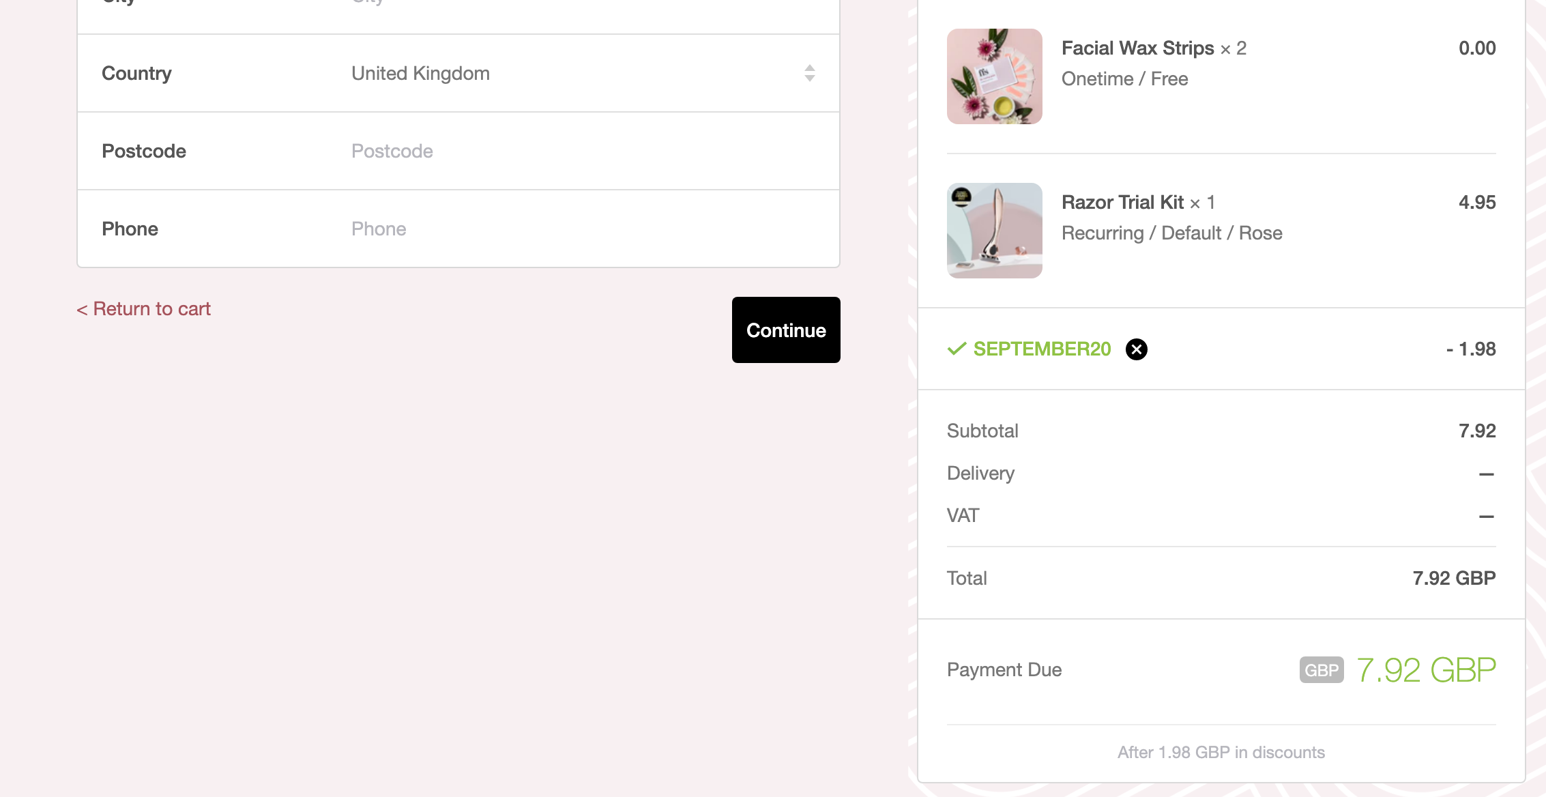Click the 7.92 GBP payment due amount
The height and width of the screenshot is (797, 1546).
(x=1426, y=670)
